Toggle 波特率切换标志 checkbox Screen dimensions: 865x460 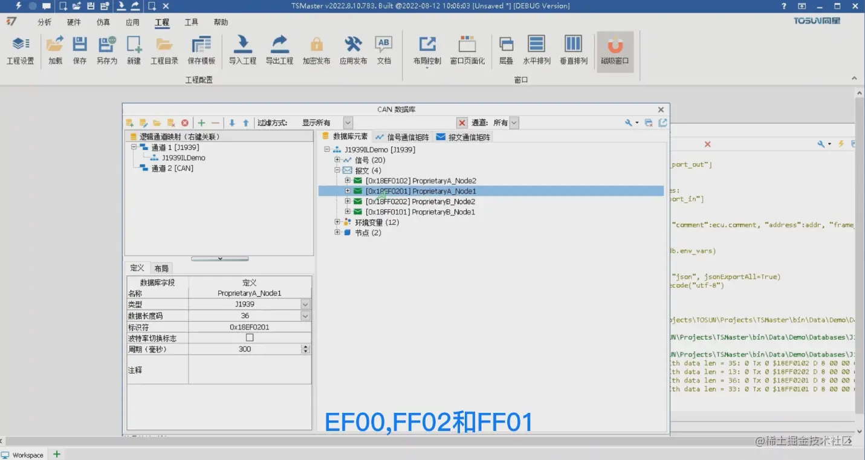pos(250,338)
